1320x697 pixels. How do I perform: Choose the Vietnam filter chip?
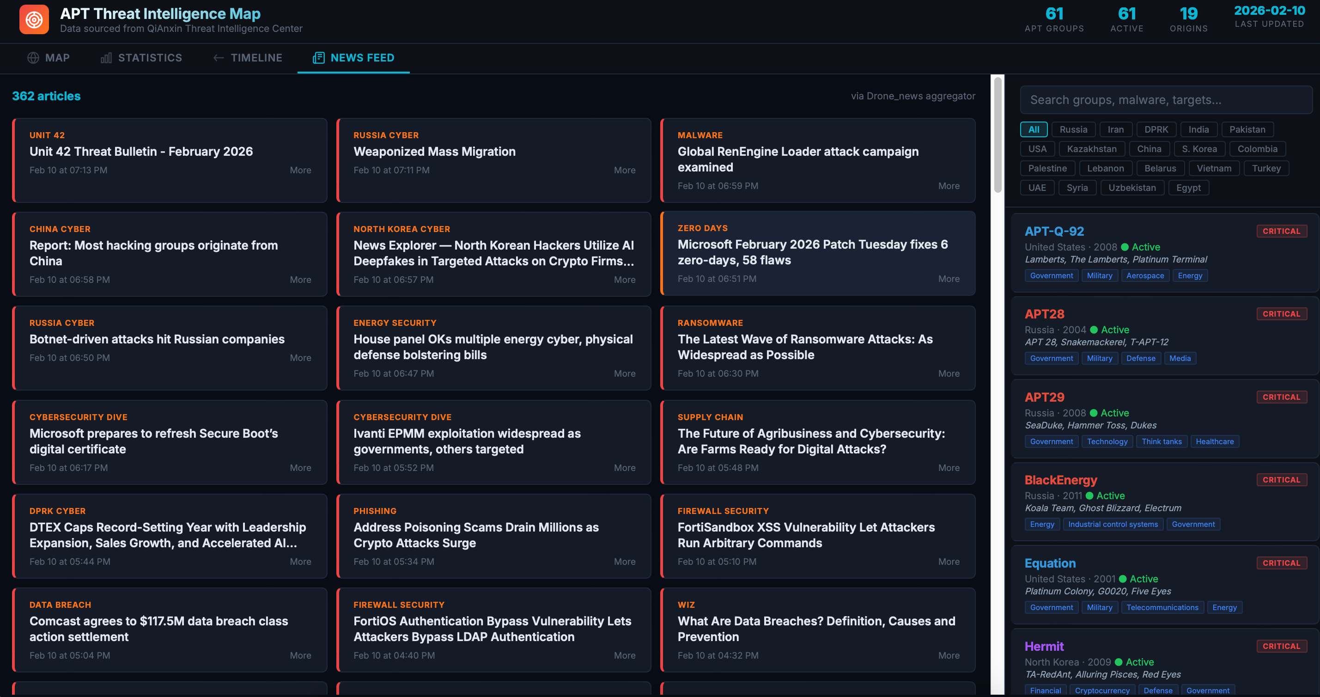pos(1214,169)
